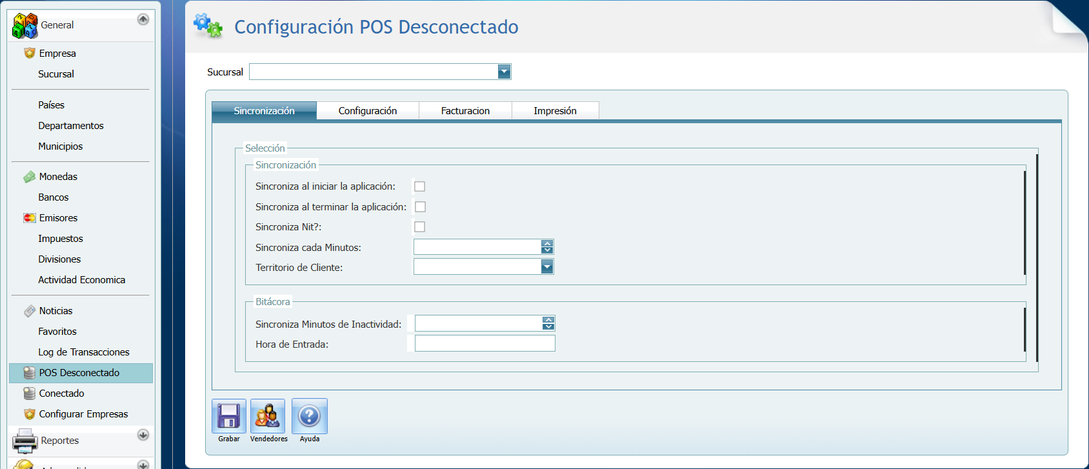
Task: Open the Impresión tab
Action: tap(555, 110)
